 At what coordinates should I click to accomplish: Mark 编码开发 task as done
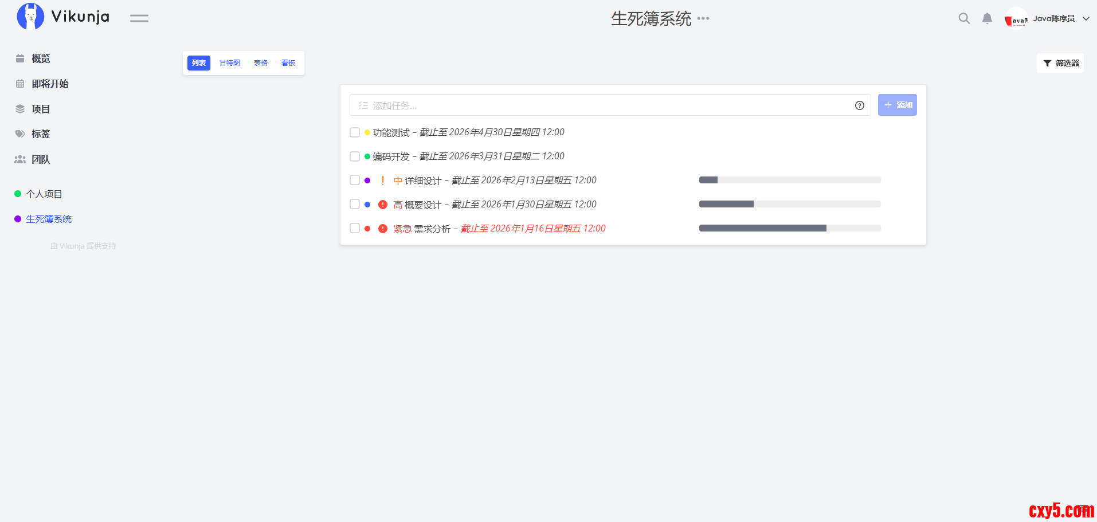355,156
